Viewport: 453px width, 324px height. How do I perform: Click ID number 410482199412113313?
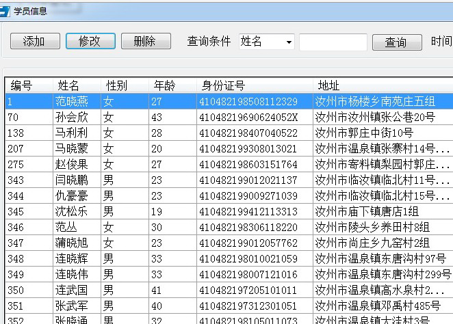coord(248,211)
